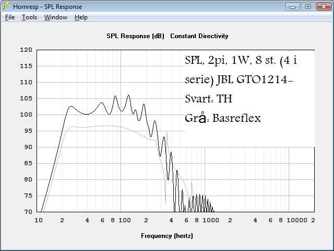Image resolution: width=334 pixels, height=251 pixels.
Task: Click the 'Hornresp - SPL Response' title bar text
Action: pos(47,7)
